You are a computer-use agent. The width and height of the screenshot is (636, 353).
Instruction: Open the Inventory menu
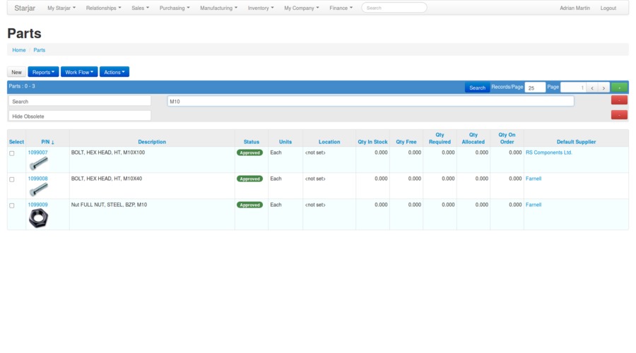pos(260,8)
